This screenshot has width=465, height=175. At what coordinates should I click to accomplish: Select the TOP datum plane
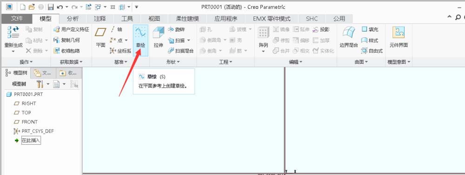click(x=22, y=113)
